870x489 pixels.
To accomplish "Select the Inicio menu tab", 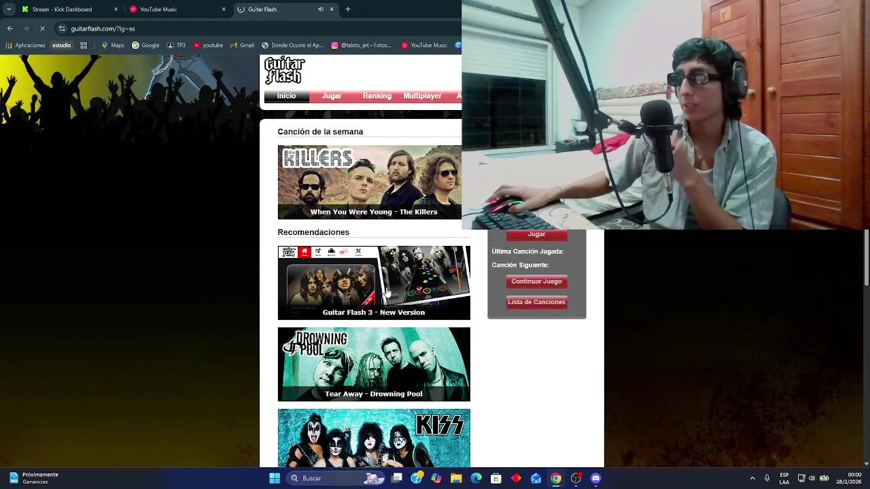I will tap(286, 96).
